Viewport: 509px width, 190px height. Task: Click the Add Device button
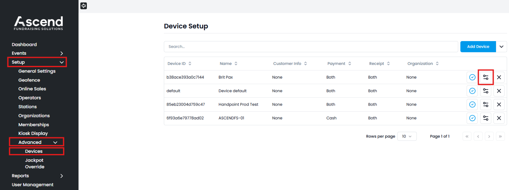478,47
